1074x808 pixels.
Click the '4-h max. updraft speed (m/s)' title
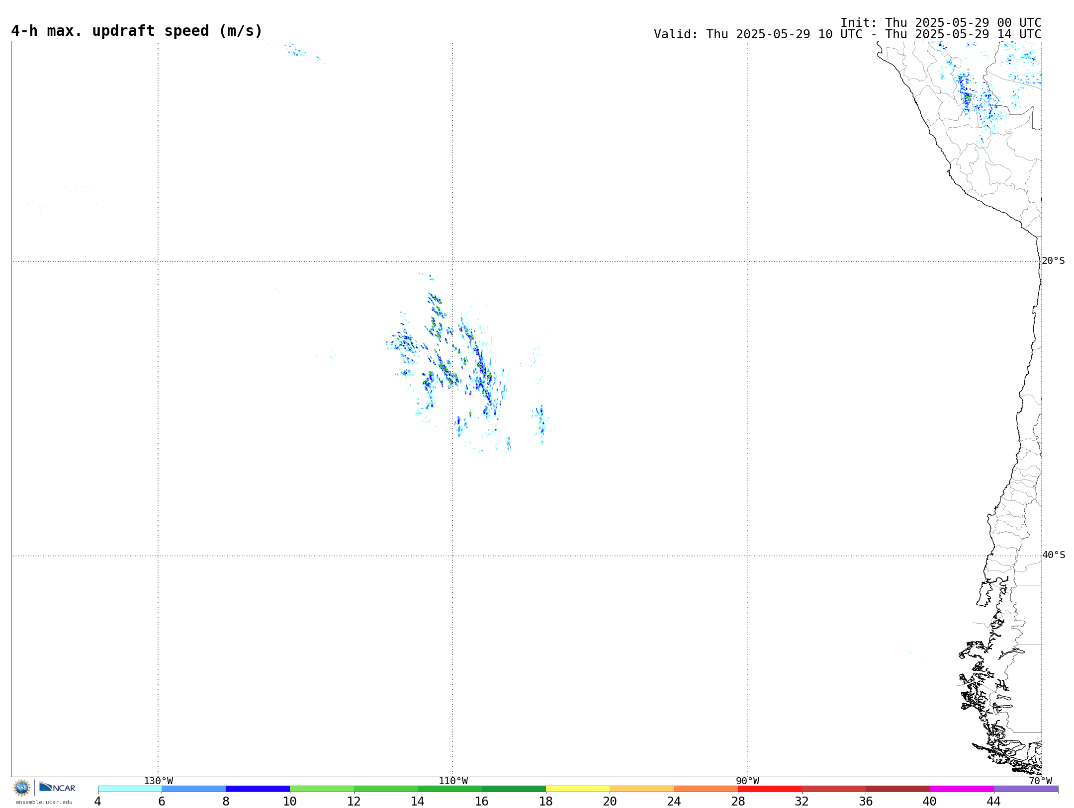tap(137, 31)
